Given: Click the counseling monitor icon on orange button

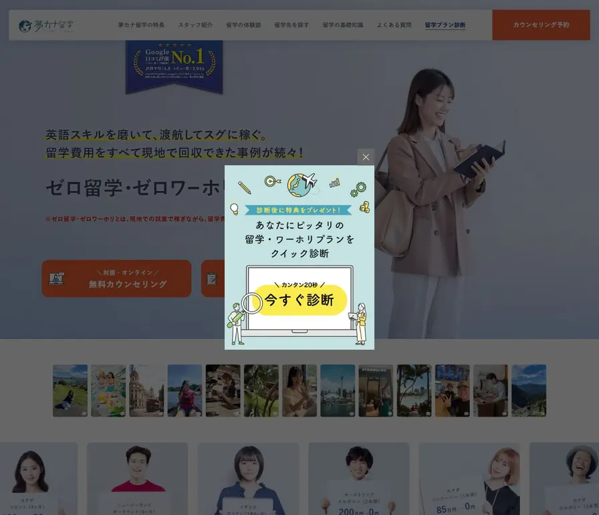Looking at the screenshot, I should click(x=57, y=278).
